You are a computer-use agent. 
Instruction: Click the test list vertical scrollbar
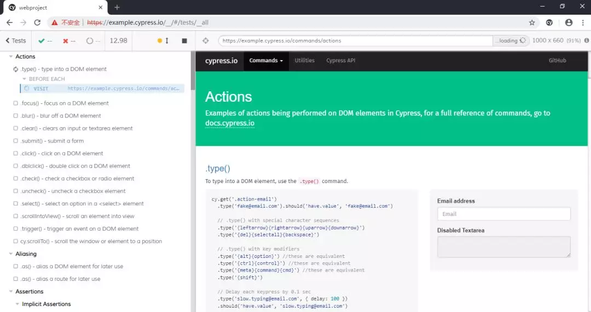tap(193, 70)
